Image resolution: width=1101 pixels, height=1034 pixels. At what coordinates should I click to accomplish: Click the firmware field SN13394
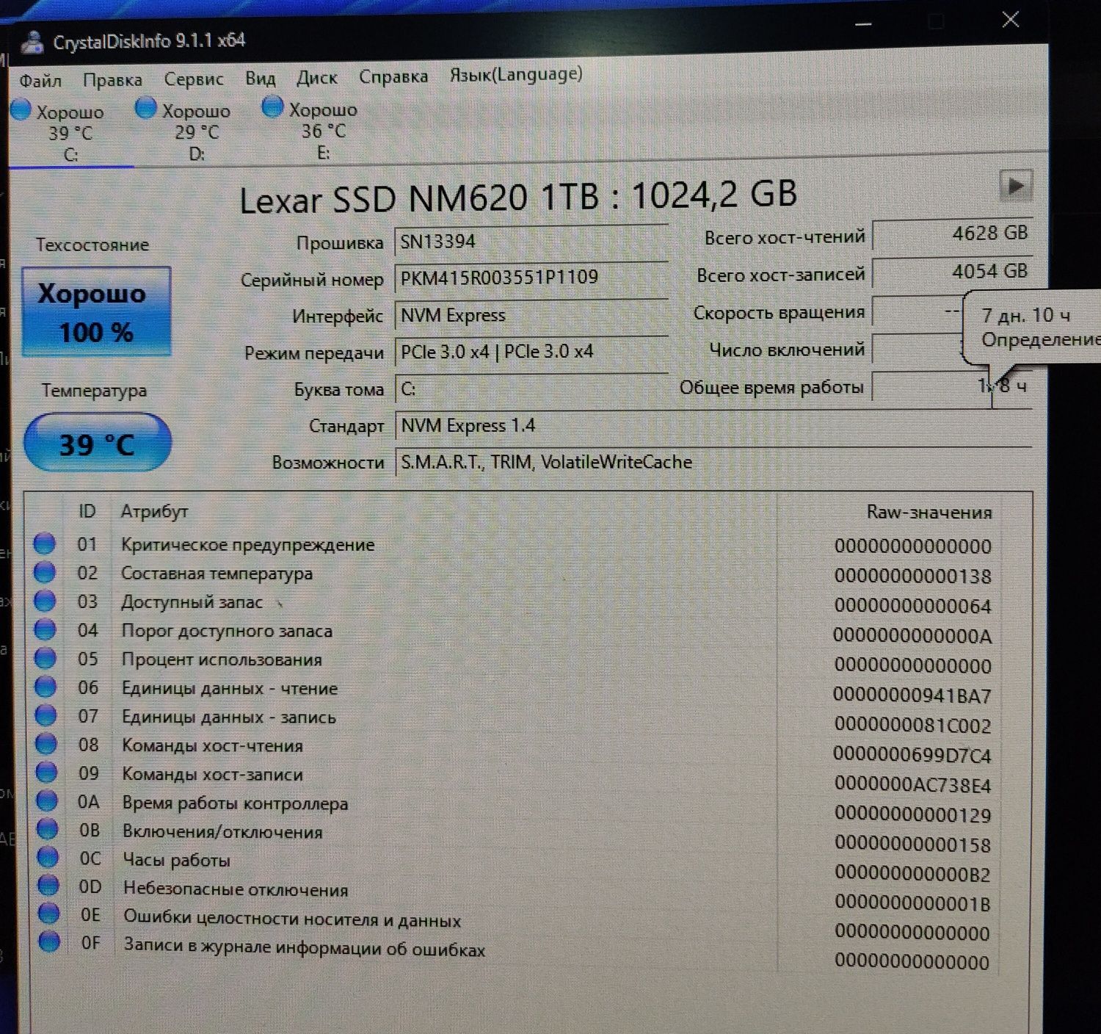(531, 242)
